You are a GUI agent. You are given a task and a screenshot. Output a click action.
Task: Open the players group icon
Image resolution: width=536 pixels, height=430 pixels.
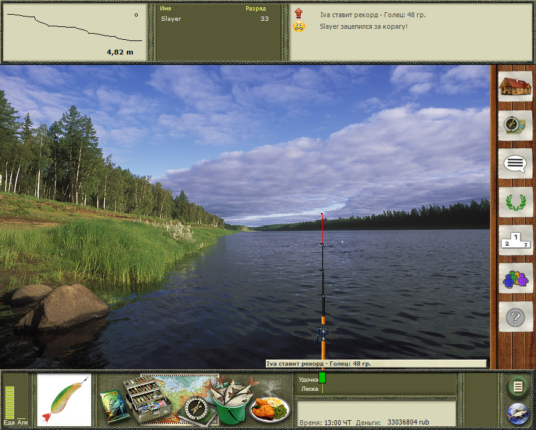(x=515, y=279)
